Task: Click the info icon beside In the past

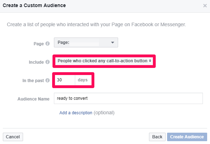Action: click(48, 80)
